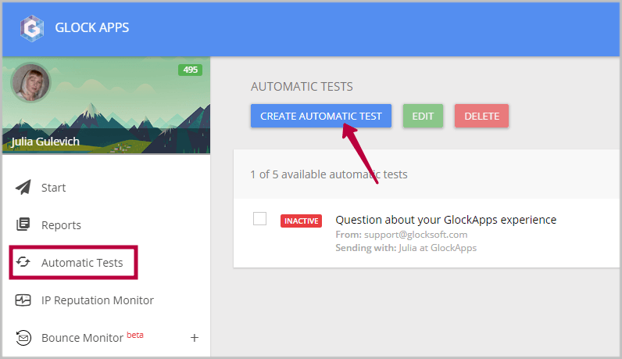Click the Start paper plane icon

pyautogui.click(x=23, y=187)
